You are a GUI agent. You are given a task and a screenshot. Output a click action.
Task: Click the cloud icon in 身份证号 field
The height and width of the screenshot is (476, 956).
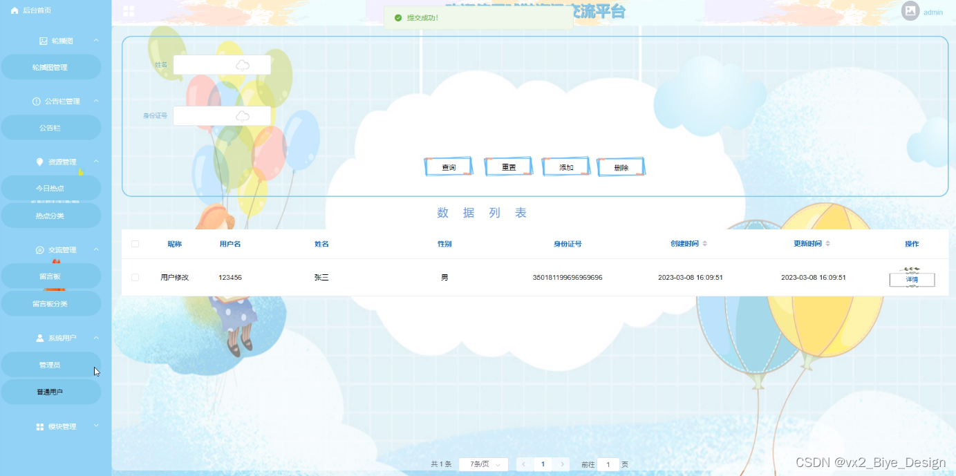[x=243, y=116]
